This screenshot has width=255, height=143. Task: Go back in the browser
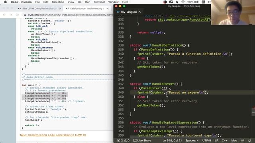tap(4, 15)
